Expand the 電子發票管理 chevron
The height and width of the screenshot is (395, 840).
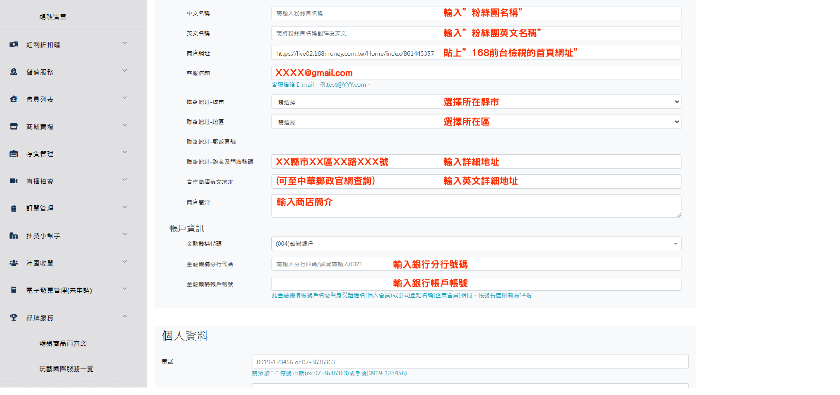125,289
